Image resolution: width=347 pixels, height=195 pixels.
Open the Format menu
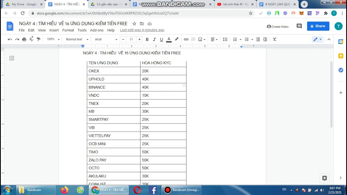(68, 30)
